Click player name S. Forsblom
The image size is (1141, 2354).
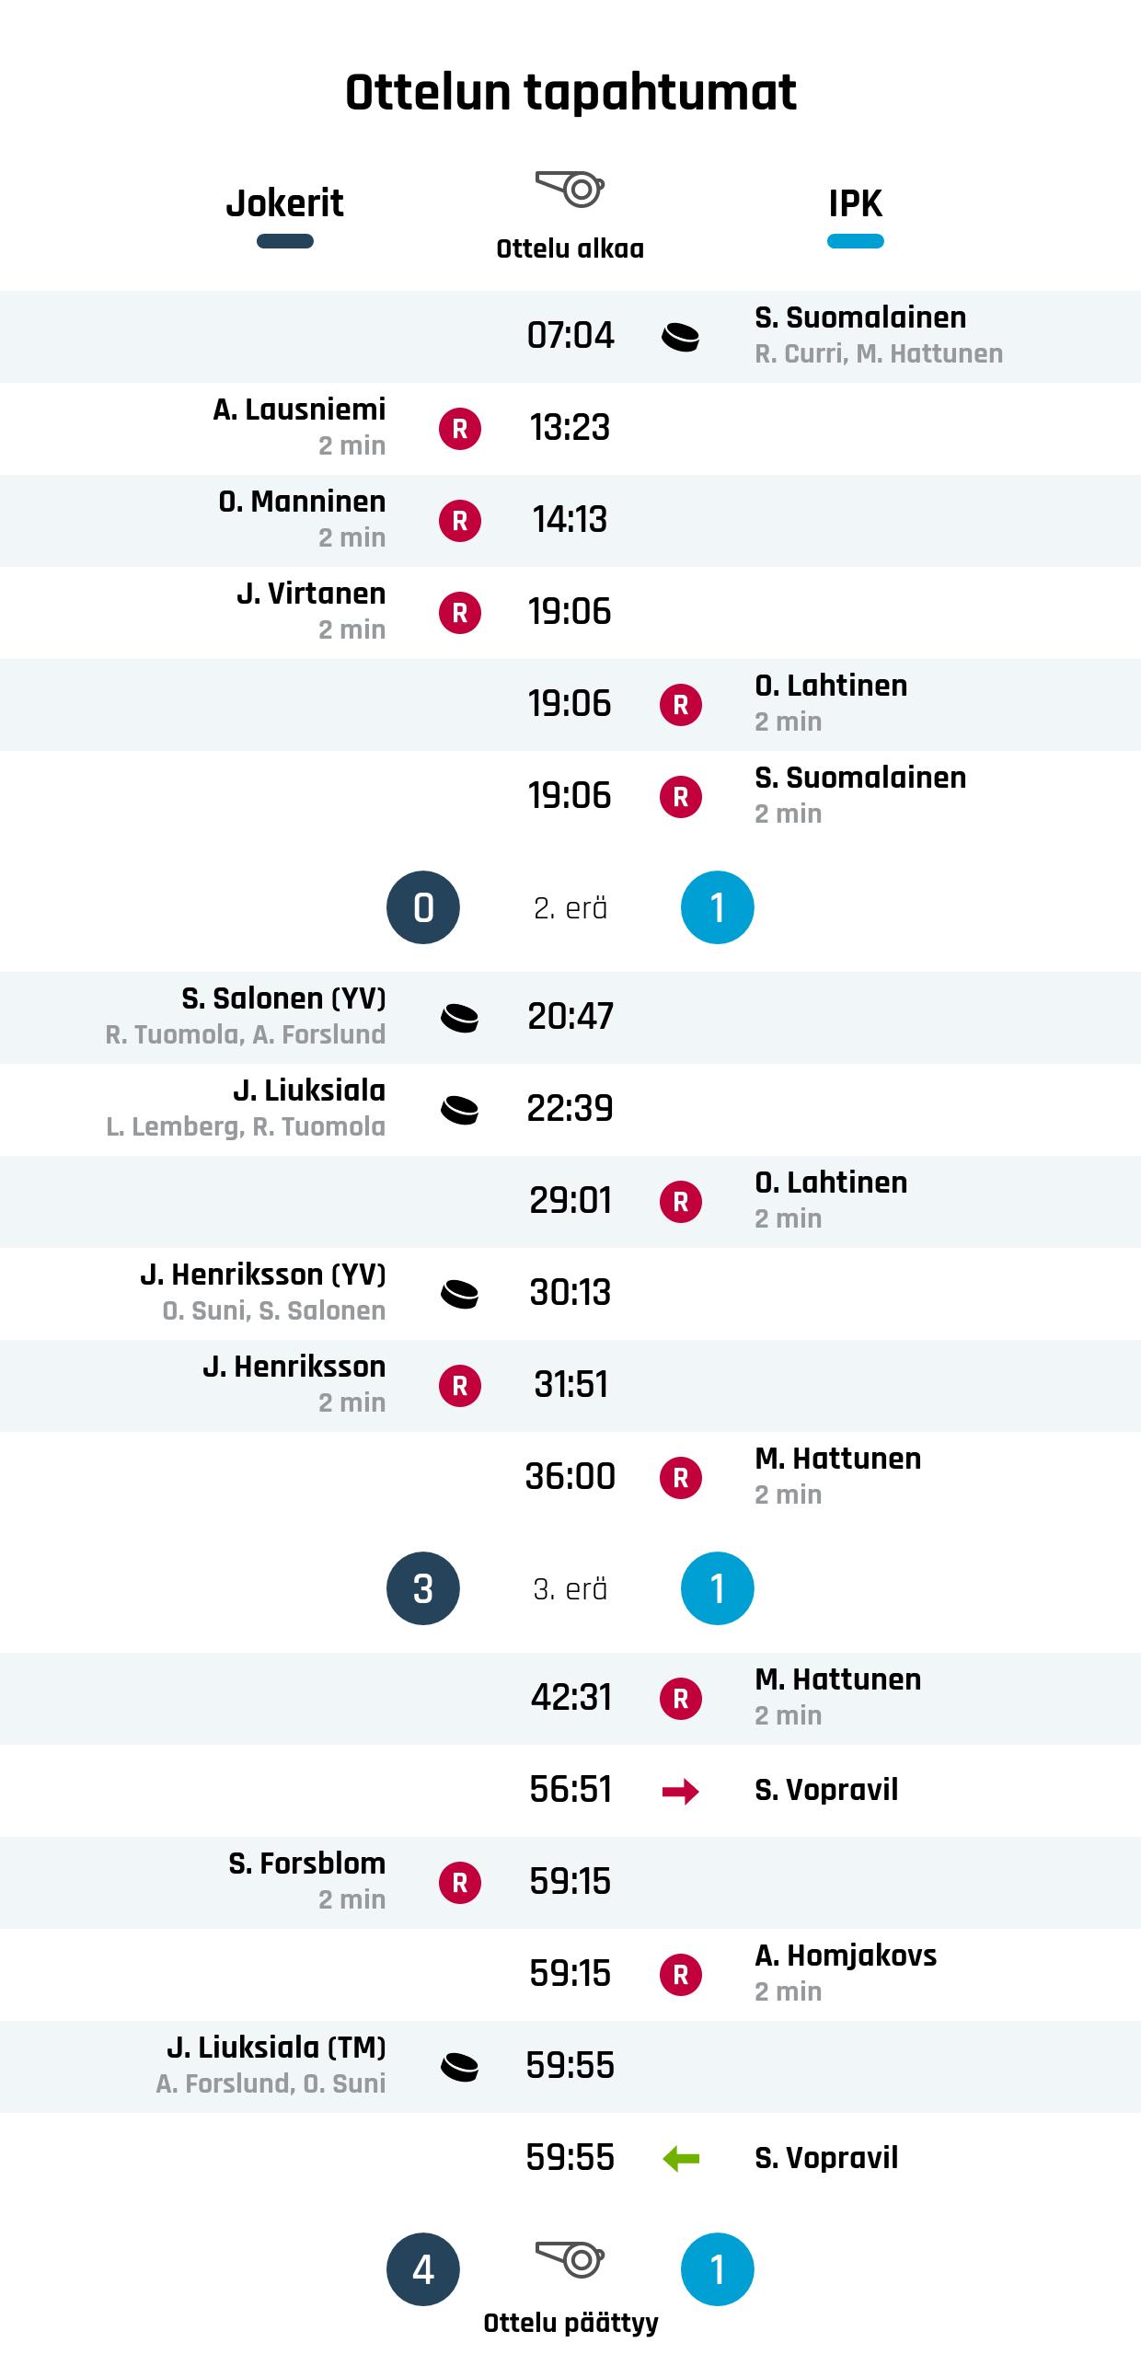pyautogui.click(x=307, y=1864)
